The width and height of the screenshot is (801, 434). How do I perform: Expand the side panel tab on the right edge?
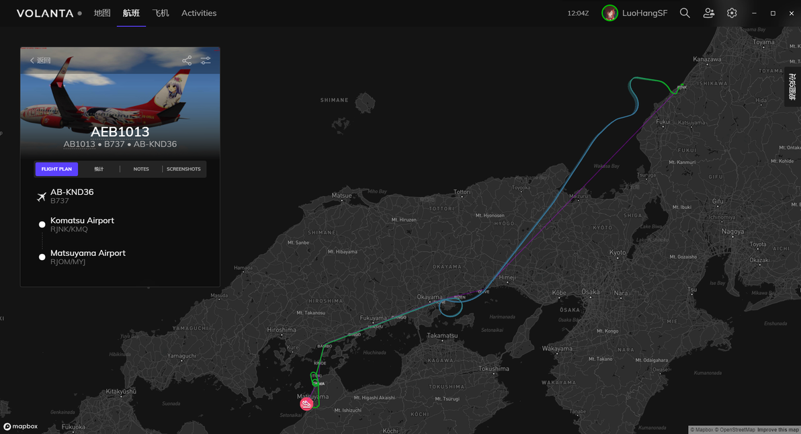coord(792,87)
